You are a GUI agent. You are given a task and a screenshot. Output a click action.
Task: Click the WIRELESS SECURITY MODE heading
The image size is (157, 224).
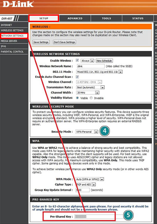[53, 107]
